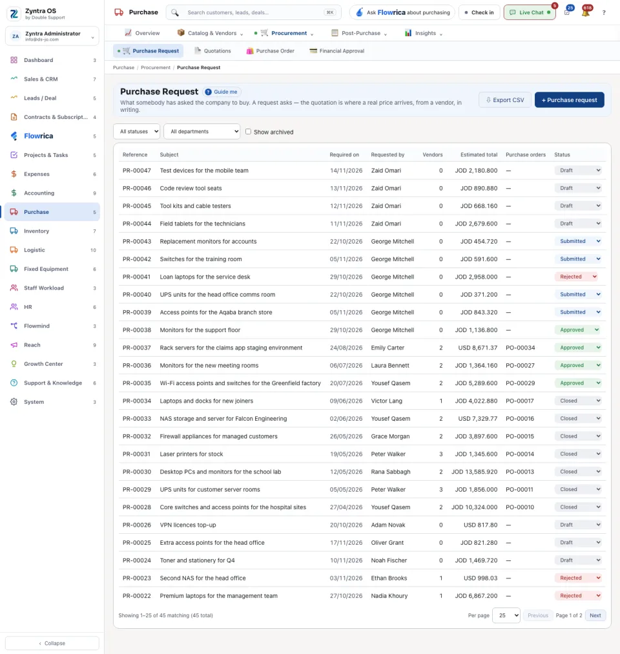The width and height of the screenshot is (620, 654).
Task: Click Ask Flowrica about purchasing
Action: coord(402,12)
